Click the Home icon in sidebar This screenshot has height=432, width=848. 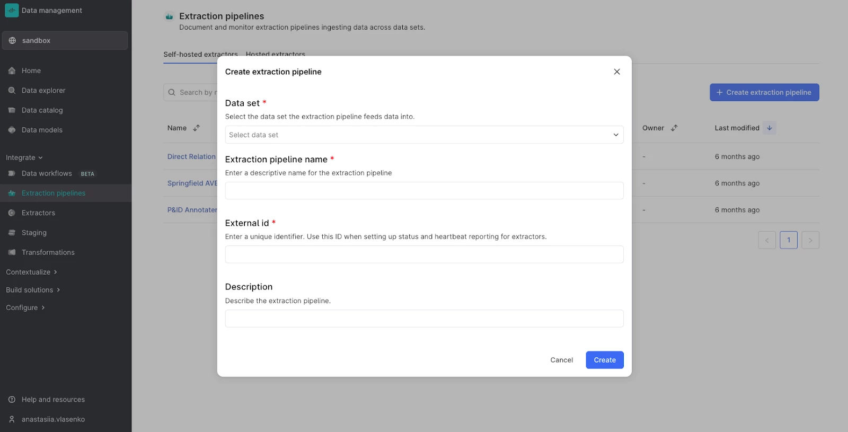pos(12,70)
